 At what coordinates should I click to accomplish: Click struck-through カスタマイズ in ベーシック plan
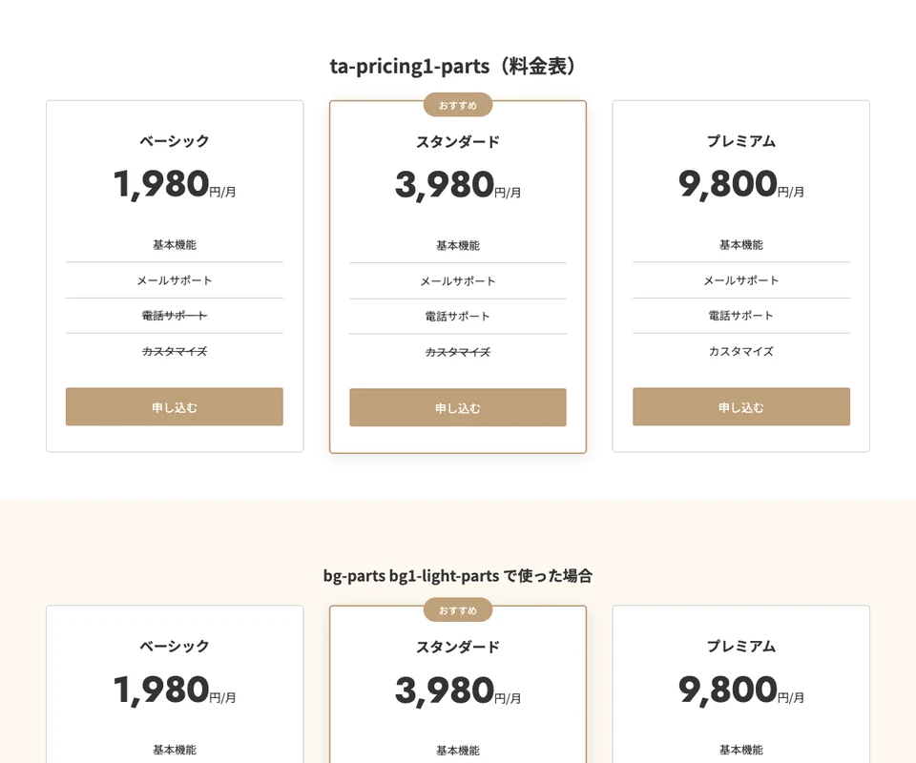click(175, 351)
